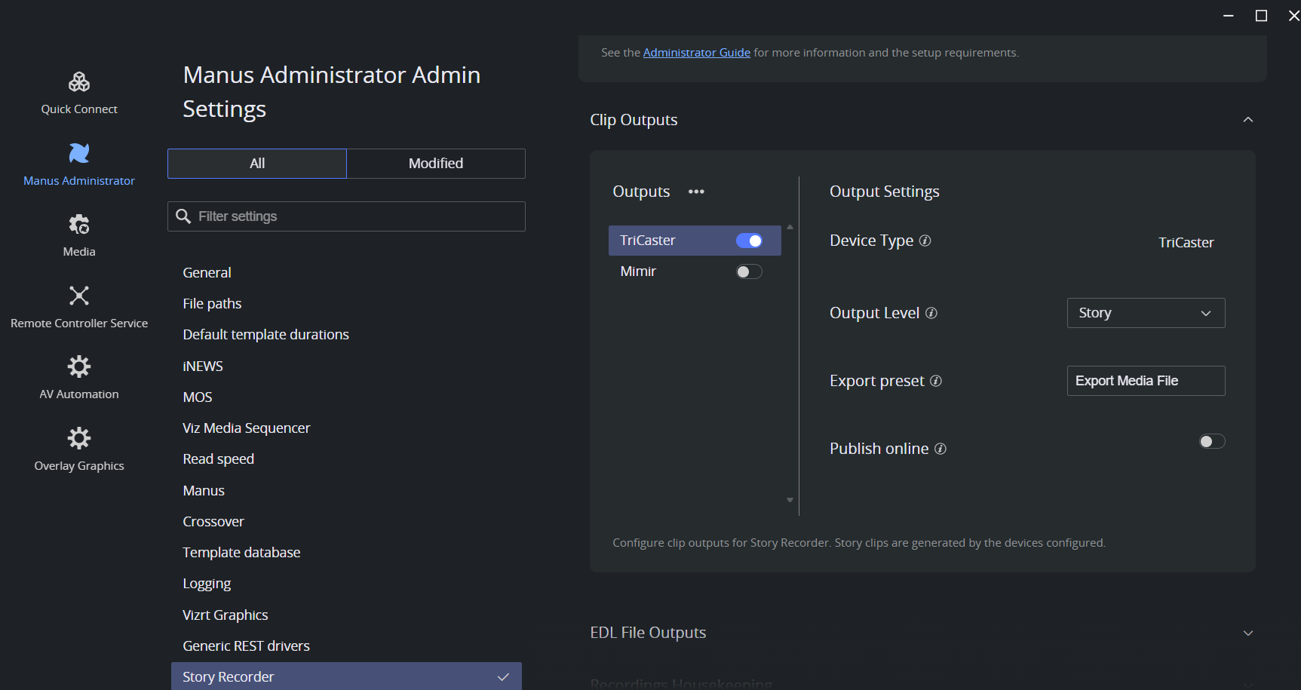Expand the EDL File Outputs section
Viewport: 1301px width, 690px height.
[1248, 633]
